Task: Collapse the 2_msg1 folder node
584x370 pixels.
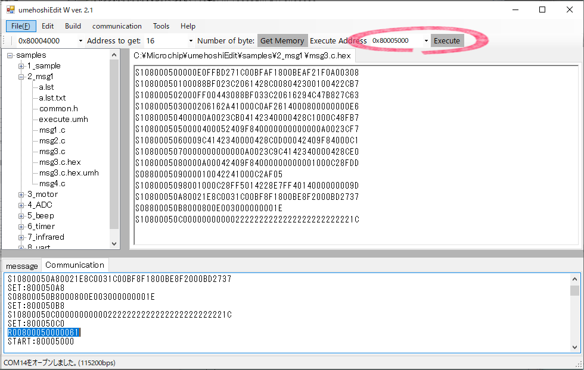Action: pos(21,77)
